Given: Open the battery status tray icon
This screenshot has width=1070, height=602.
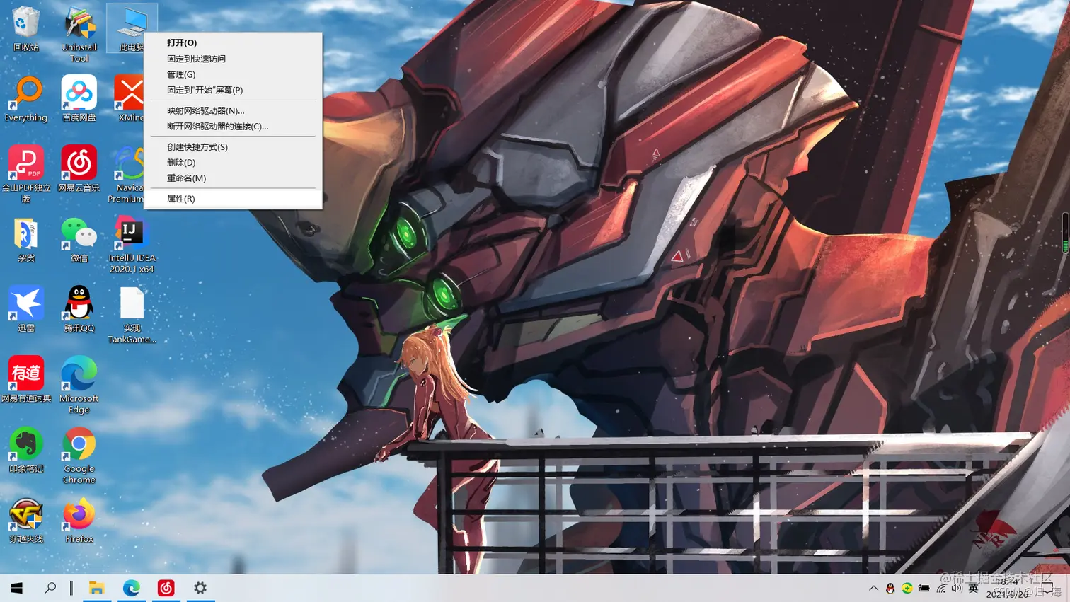Looking at the screenshot, I should pyautogui.click(x=924, y=588).
